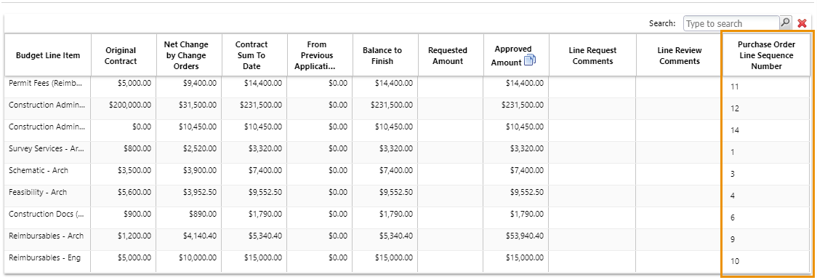Image resolution: width=817 pixels, height=280 pixels.
Task: Sort by Original Contract column header
Action: [124, 55]
